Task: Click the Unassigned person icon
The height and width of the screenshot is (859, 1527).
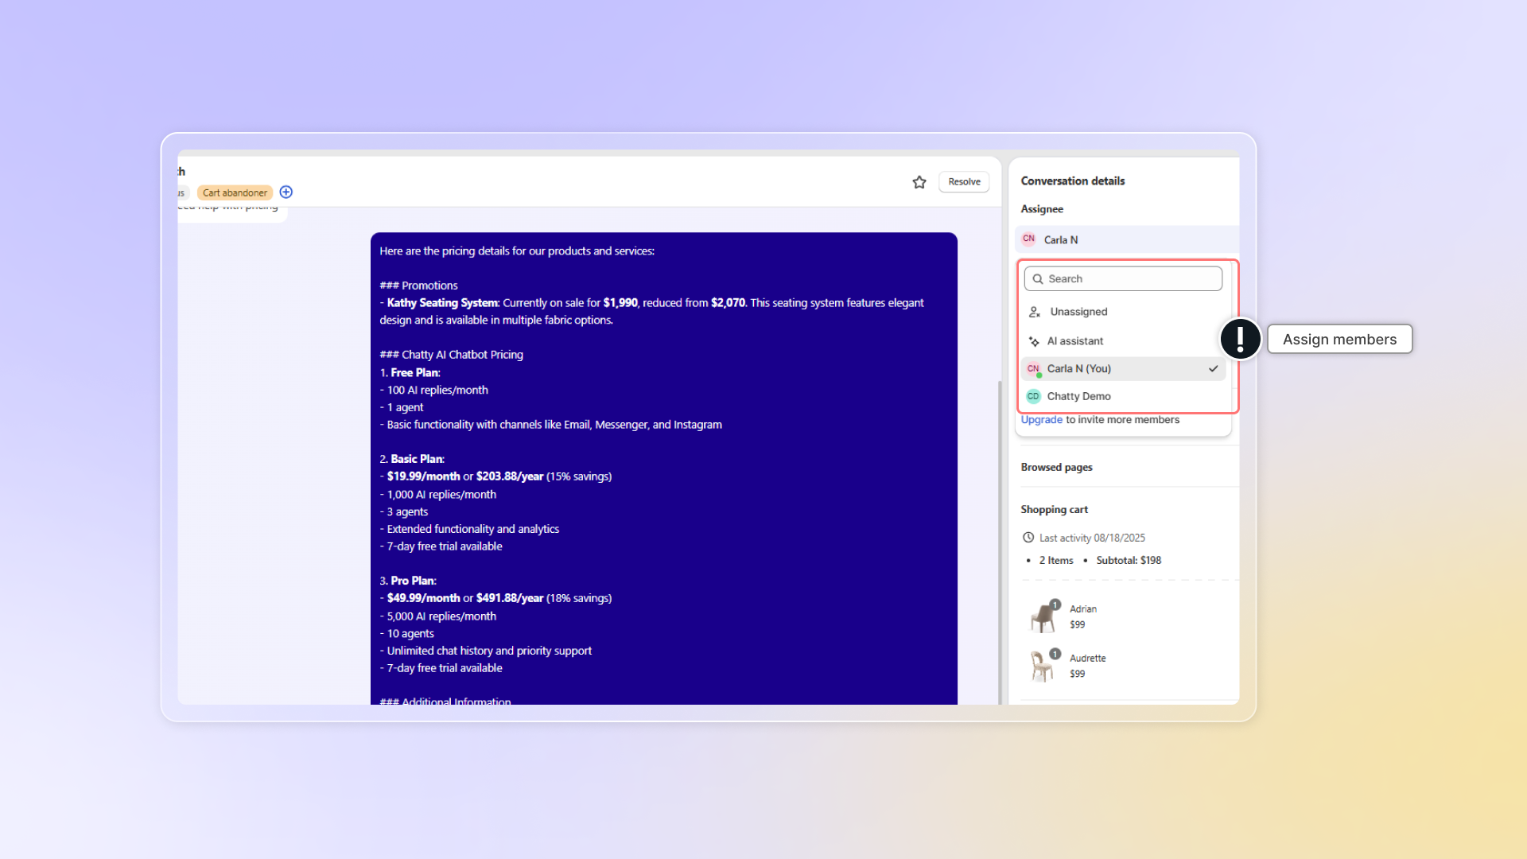Action: pyautogui.click(x=1034, y=312)
